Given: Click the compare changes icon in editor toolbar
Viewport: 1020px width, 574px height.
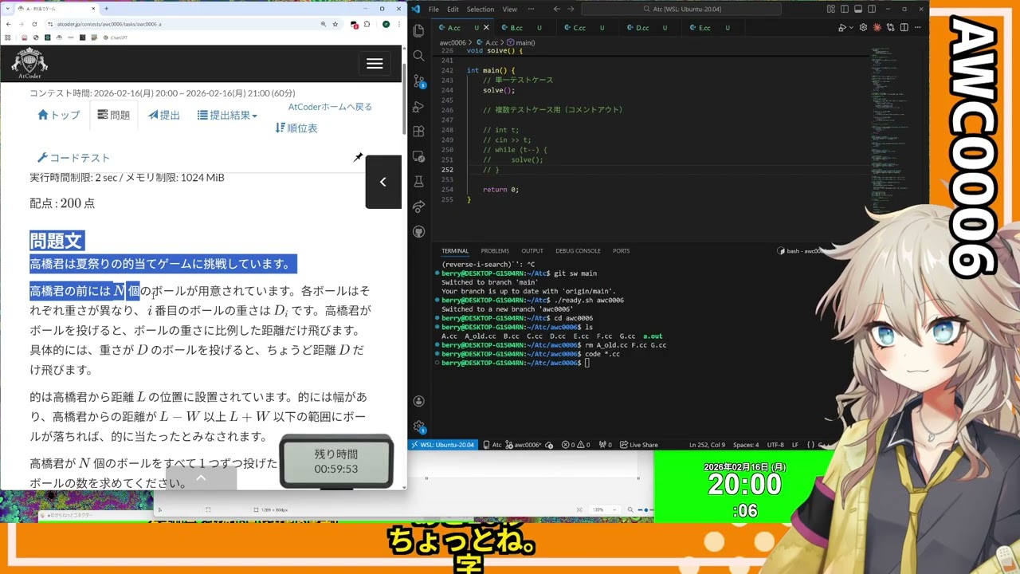Looking at the screenshot, I should pyautogui.click(x=890, y=27).
